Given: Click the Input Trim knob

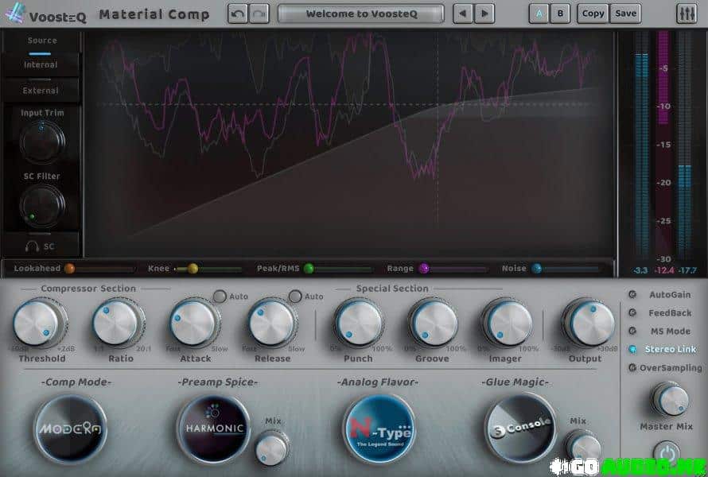Looking at the screenshot, I should coord(42,142).
